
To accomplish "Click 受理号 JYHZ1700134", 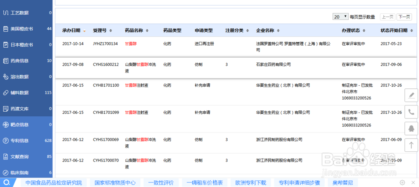I will tap(105, 44).
